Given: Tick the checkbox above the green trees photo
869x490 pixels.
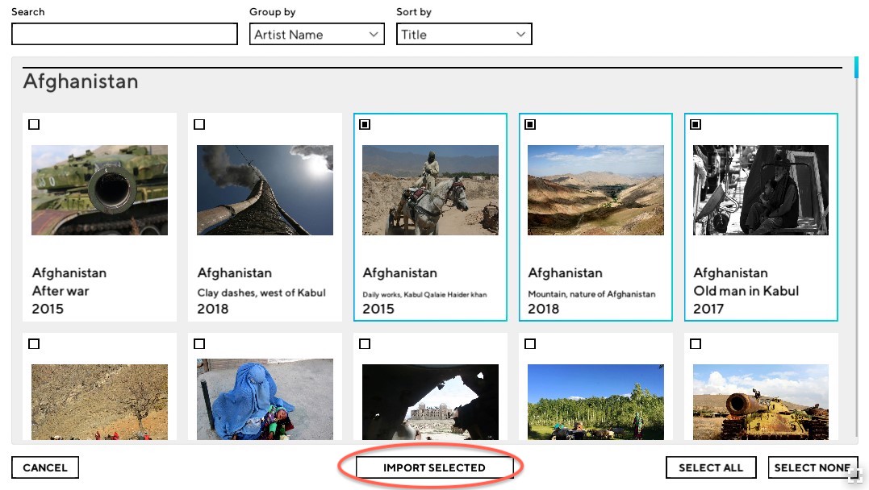Looking at the screenshot, I should [530, 344].
